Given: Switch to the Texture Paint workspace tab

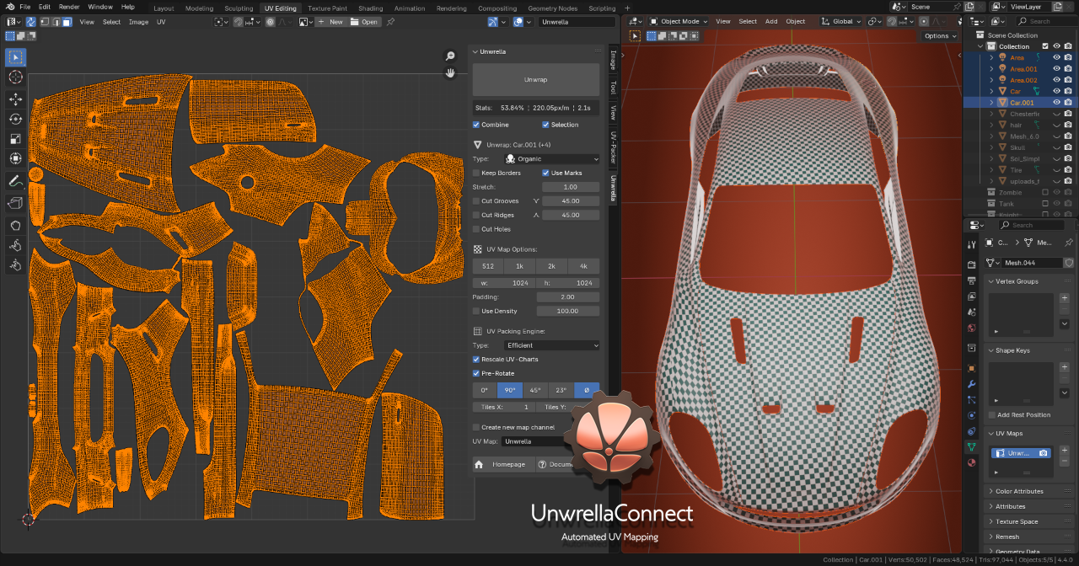Looking at the screenshot, I should 327,8.
